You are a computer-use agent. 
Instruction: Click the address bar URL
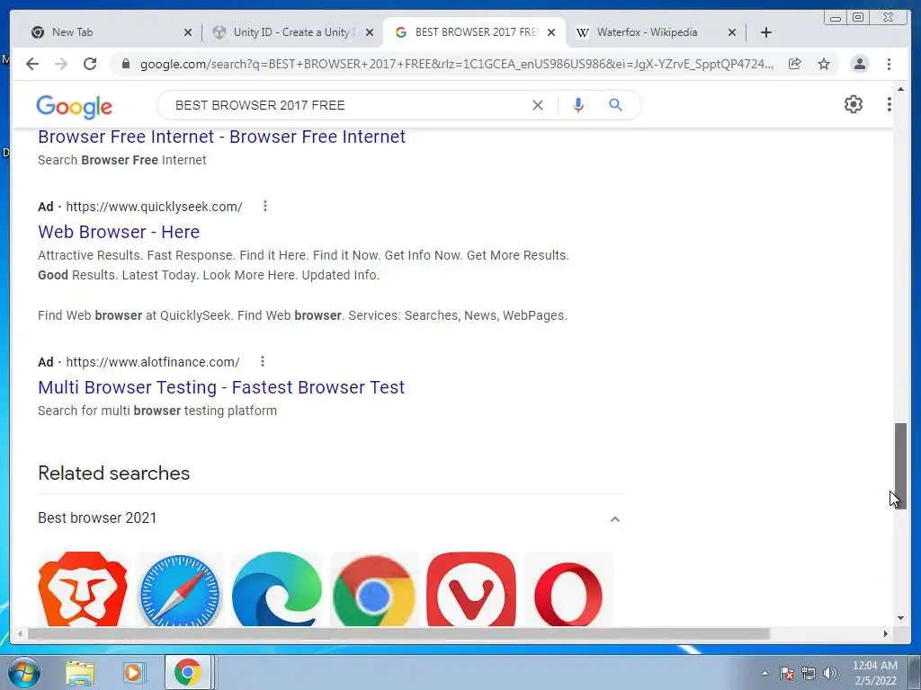click(456, 64)
